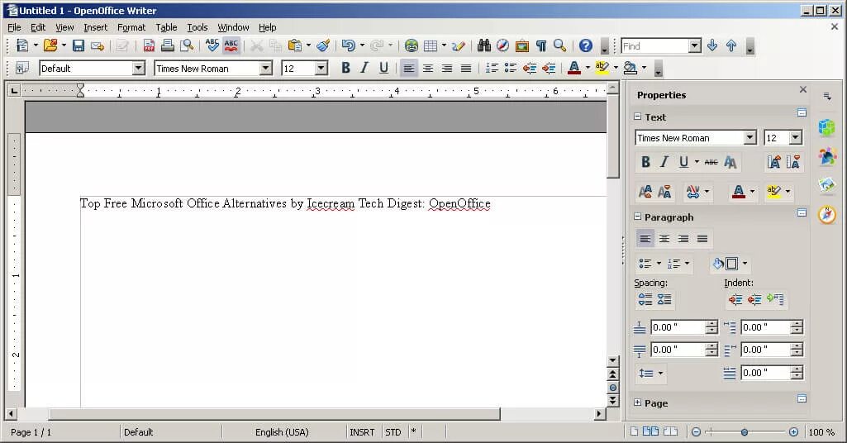The height and width of the screenshot is (443, 847).
Task: Click the Paste clipboard icon
Action: [x=295, y=46]
